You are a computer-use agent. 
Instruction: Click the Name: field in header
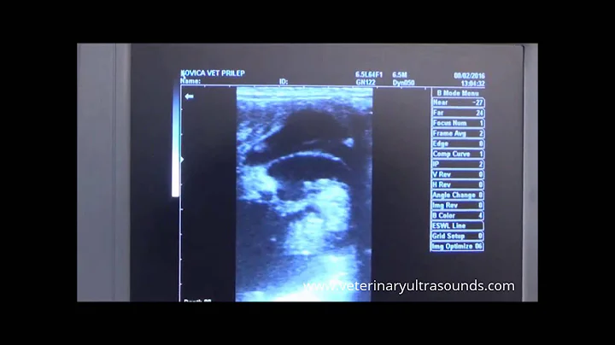(190, 81)
